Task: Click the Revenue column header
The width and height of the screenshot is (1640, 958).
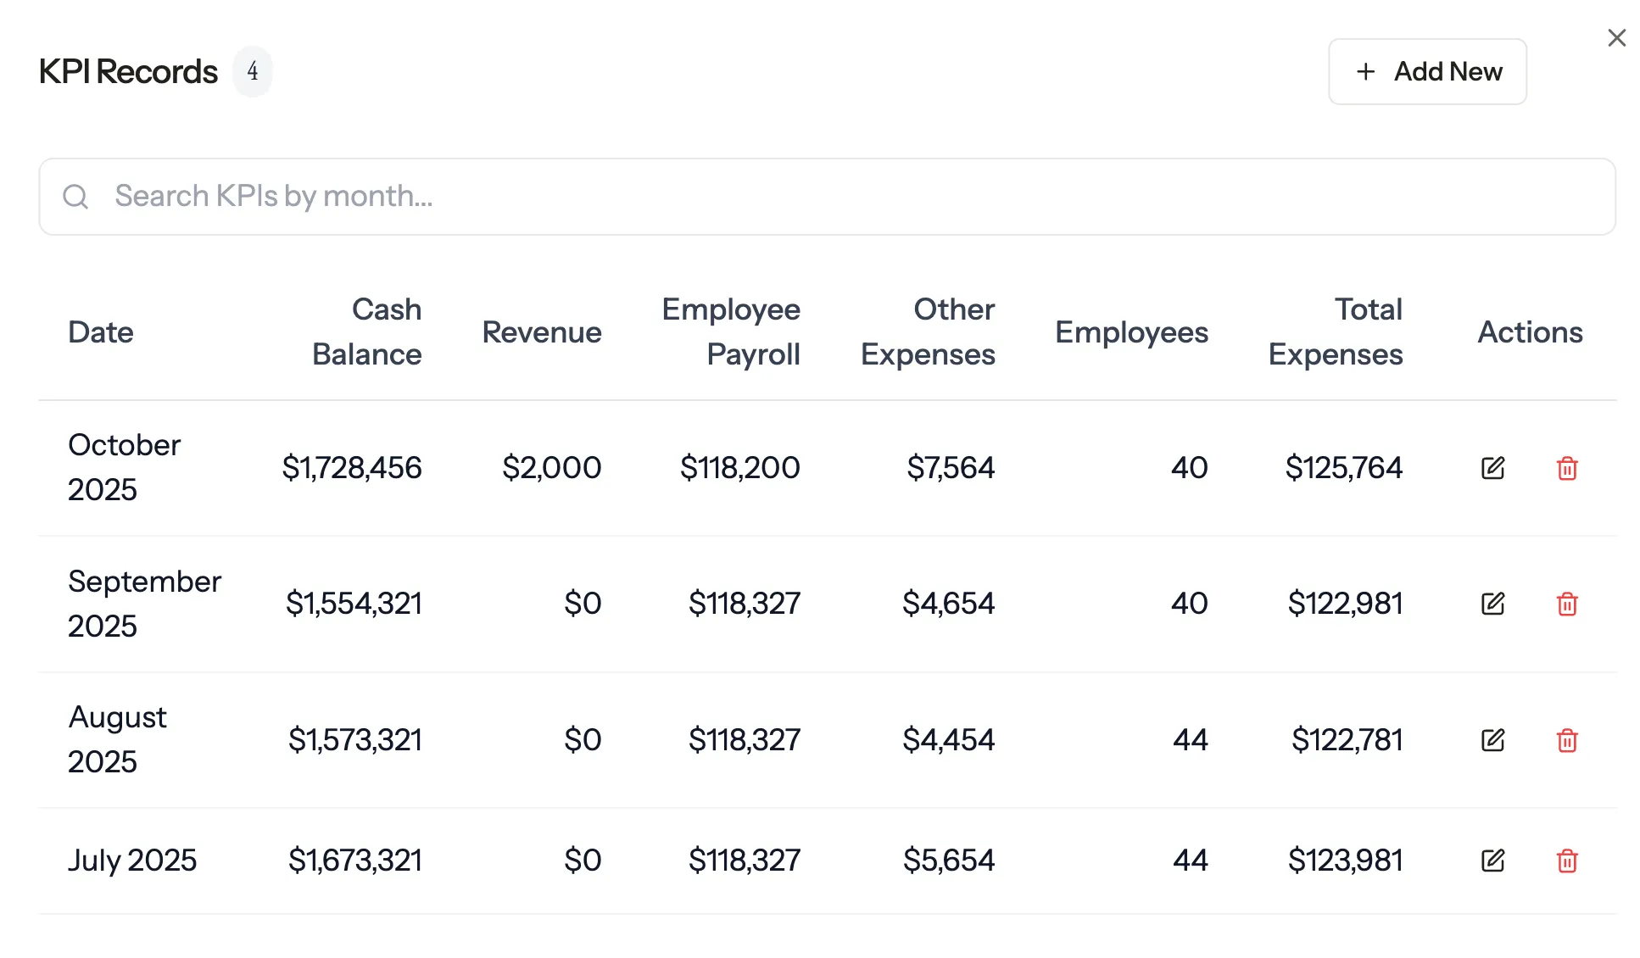Action: click(541, 332)
